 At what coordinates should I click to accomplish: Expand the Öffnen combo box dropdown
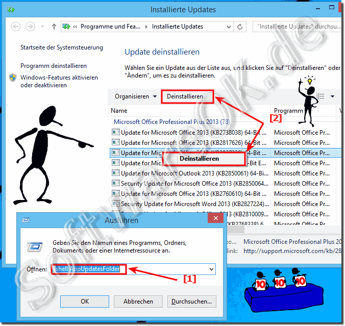click(x=211, y=269)
